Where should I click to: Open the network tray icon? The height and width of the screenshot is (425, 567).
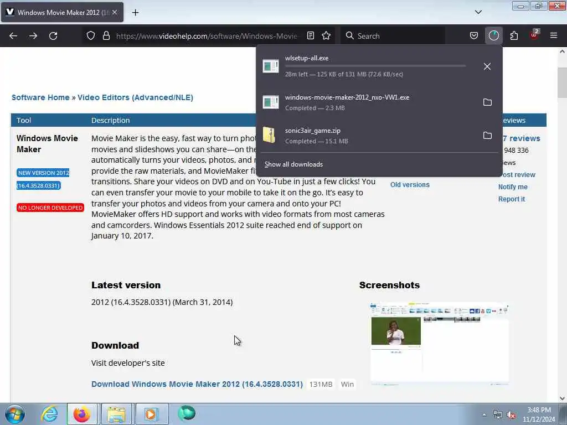[x=498, y=415]
